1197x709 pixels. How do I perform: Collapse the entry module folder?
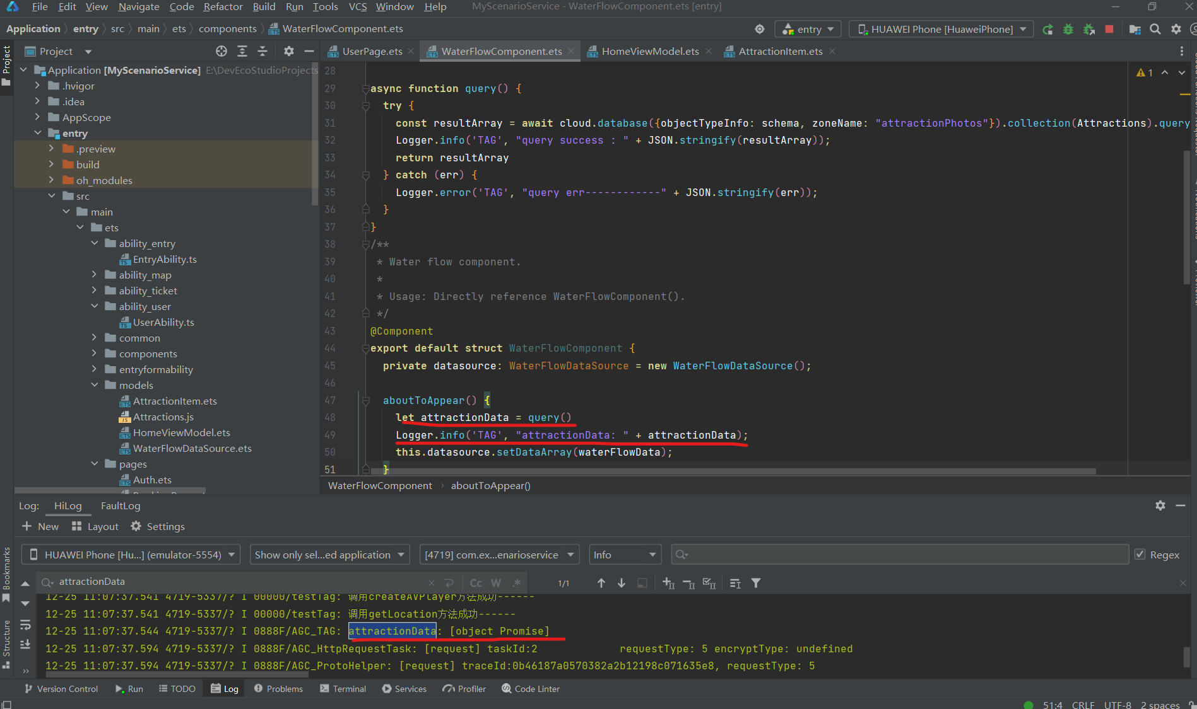pyautogui.click(x=37, y=133)
